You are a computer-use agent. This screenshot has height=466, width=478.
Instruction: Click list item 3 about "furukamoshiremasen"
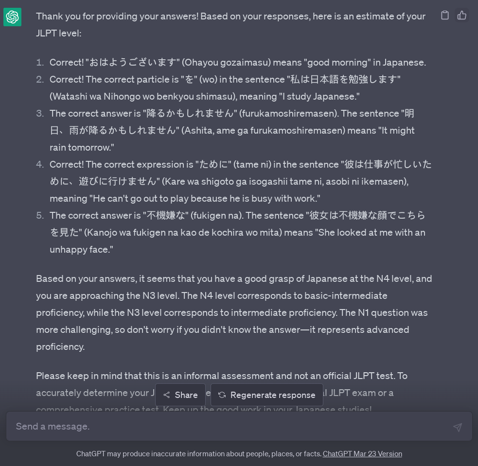[231, 130]
